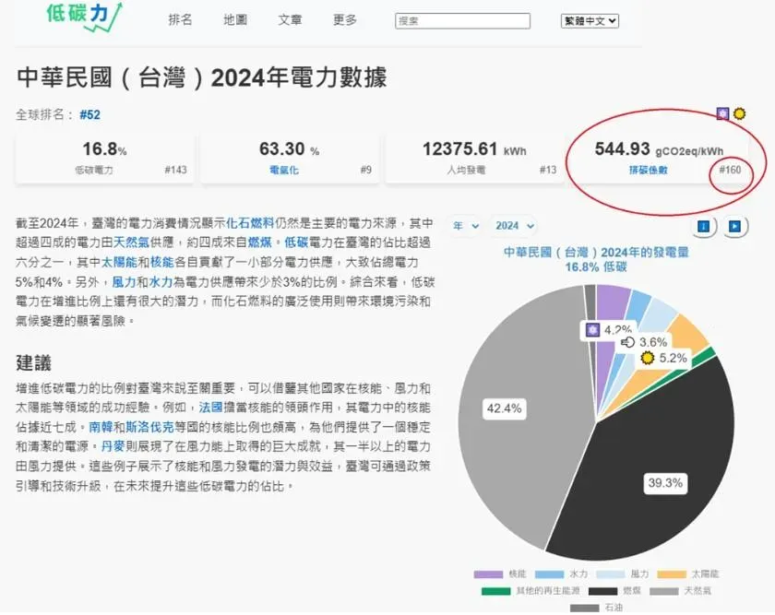
Task: Toggle the 天然氣 legend swatch
Action: pos(663,591)
